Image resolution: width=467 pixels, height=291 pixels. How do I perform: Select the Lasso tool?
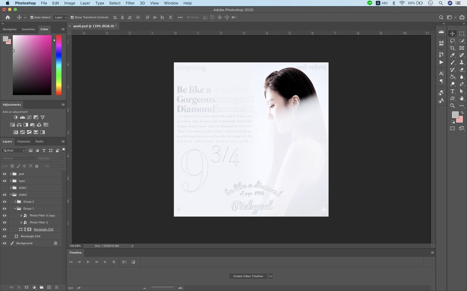click(453, 41)
